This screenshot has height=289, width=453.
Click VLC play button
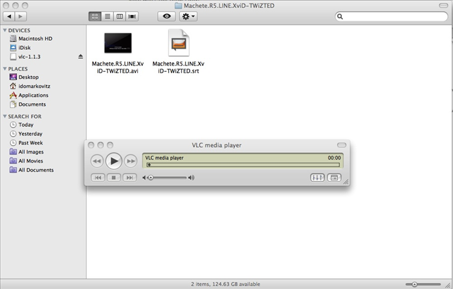114,161
